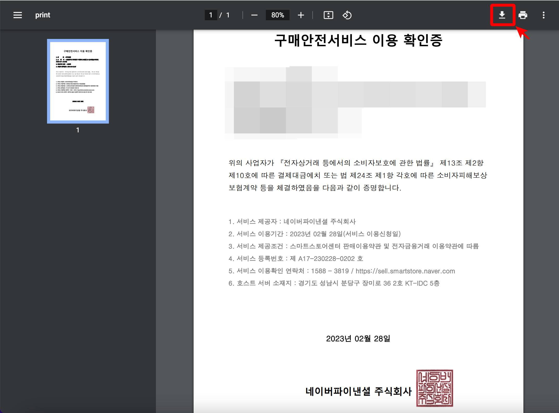Click the download button in red box

point(502,15)
